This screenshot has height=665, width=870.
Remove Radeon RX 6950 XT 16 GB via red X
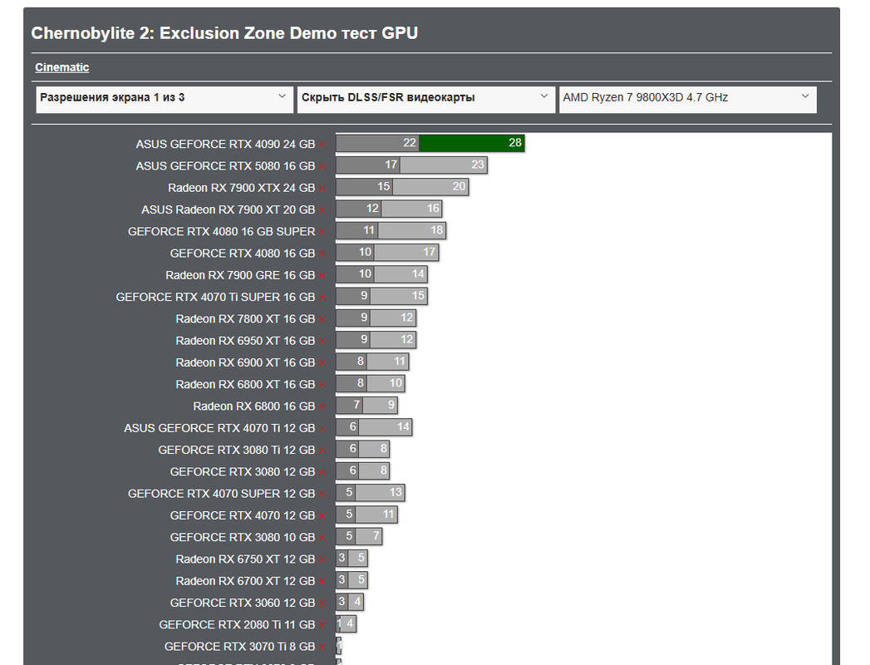(x=322, y=341)
